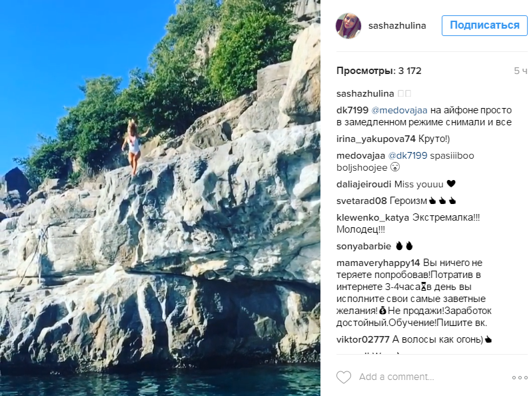Open daliajeiroudi commenter profile
This screenshot has height=396, width=531.
pos(364,184)
